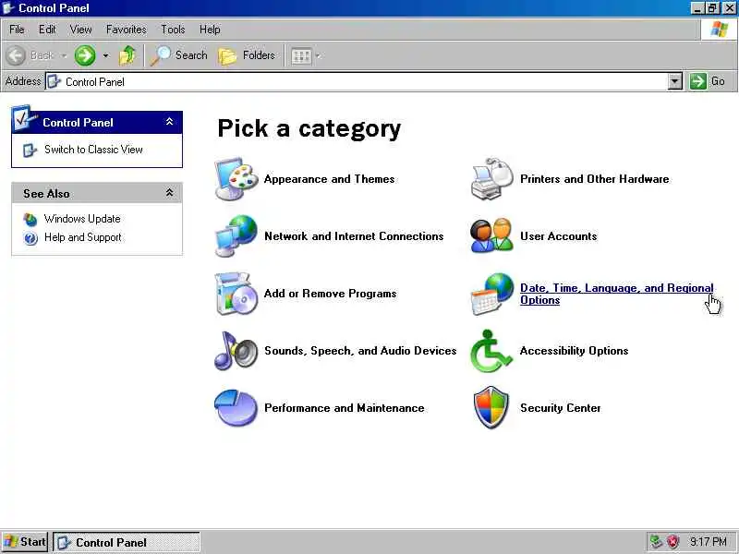This screenshot has height=554, width=739.
Task: Click the Control Panel icon in address bar
Action: tap(55, 81)
